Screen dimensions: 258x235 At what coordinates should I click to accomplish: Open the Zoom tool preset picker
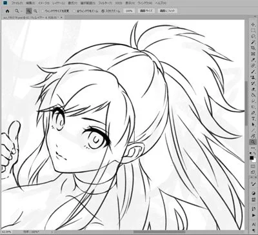pos(19,11)
